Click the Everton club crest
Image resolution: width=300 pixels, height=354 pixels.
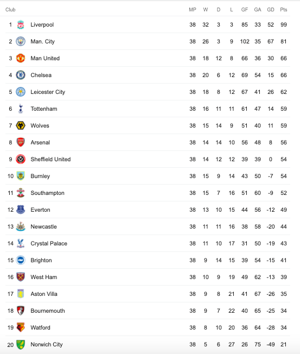(x=21, y=210)
